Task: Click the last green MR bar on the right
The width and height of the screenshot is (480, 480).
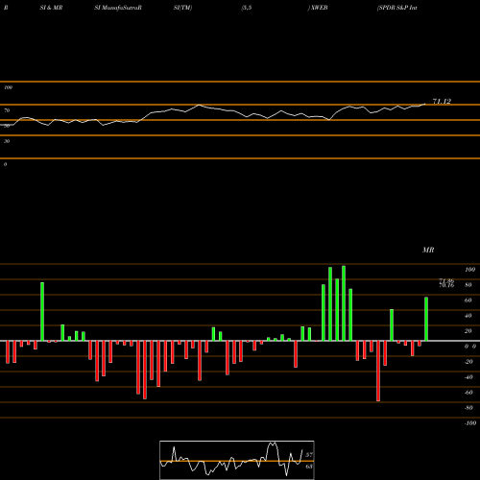Action: click(x=426, y=319)
